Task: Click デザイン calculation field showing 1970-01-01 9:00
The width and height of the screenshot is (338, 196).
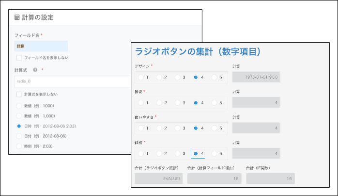Action: 256,77
